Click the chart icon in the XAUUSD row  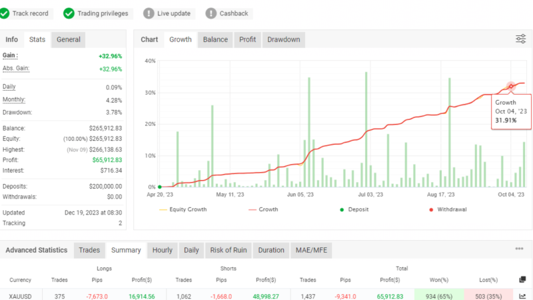point(522,295)
